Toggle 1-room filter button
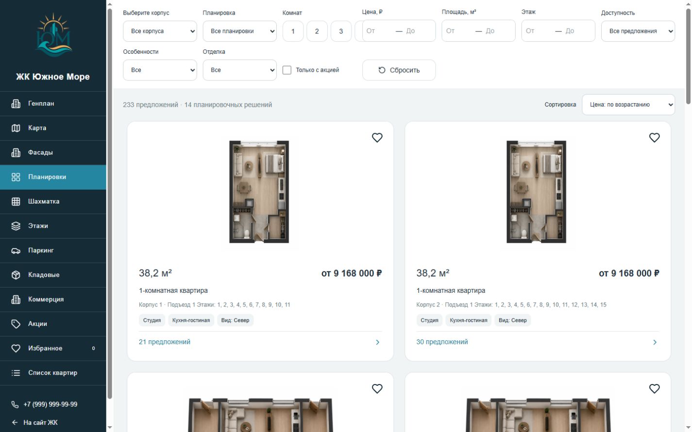692x432 pixels. [293, 31]
